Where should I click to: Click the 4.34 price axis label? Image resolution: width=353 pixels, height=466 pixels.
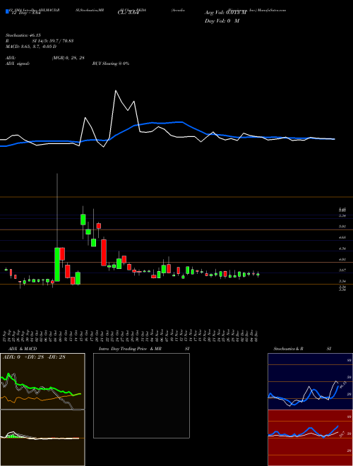point(342,249)
